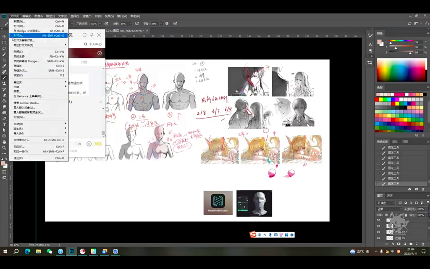This screenshot has width=430, height=269.
Task: Select the Type (T) tool
Action: (x=4, y=124)
